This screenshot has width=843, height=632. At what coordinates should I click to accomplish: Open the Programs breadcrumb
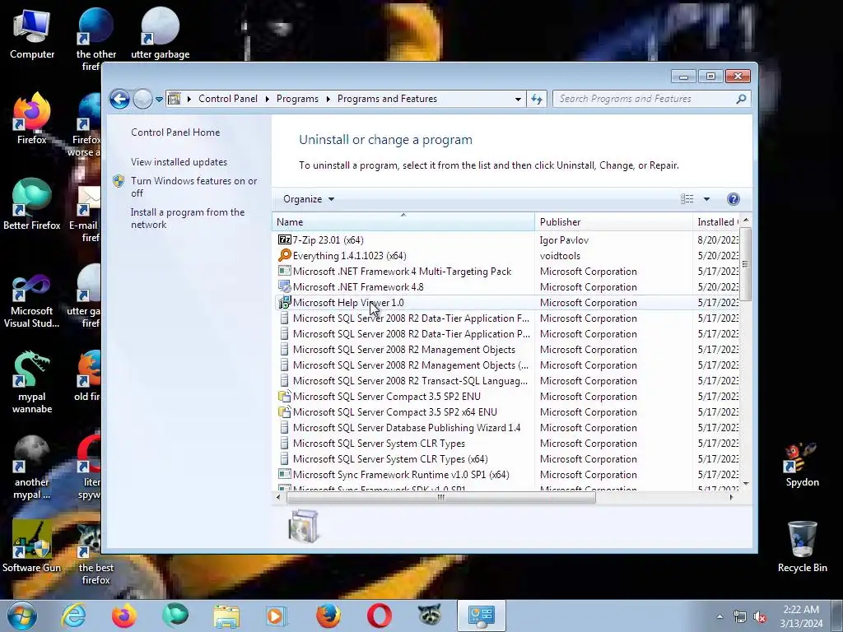297,99
